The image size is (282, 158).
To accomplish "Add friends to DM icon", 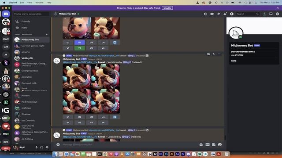I will (225, 14).
